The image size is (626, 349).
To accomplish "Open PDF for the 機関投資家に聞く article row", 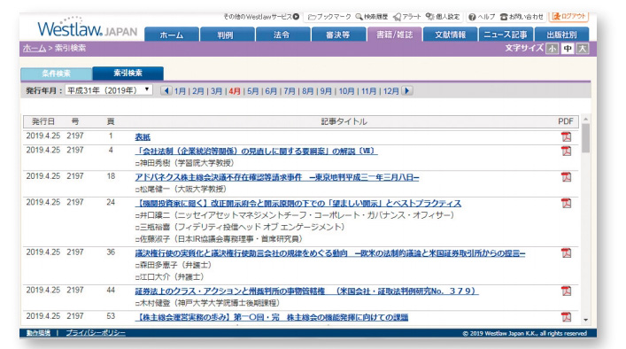I will pos(566,203).
